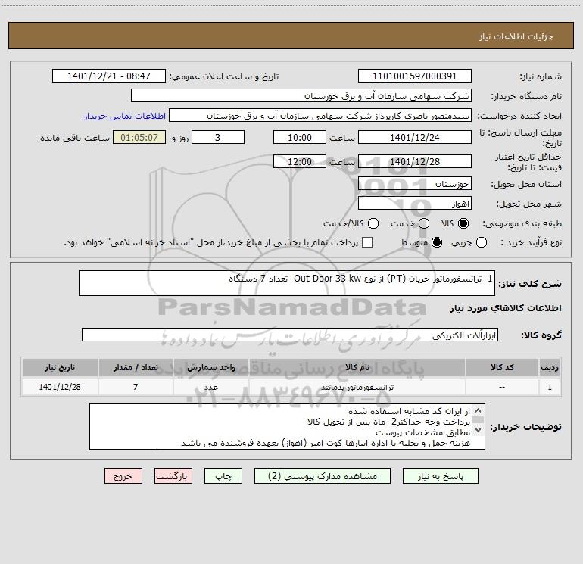
Task: Click the عدد unit cell in table
Action: [x=210, y=387]
